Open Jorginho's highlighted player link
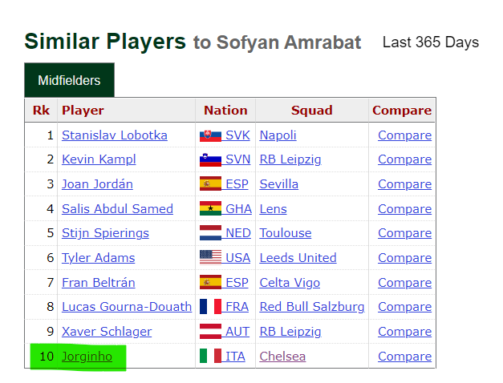 87,357
